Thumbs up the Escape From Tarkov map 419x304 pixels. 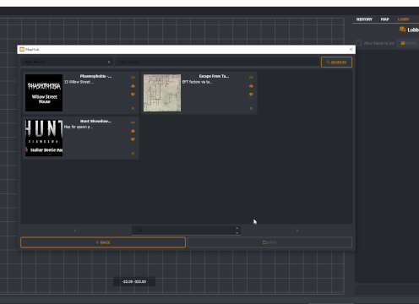tap(251, 86)
